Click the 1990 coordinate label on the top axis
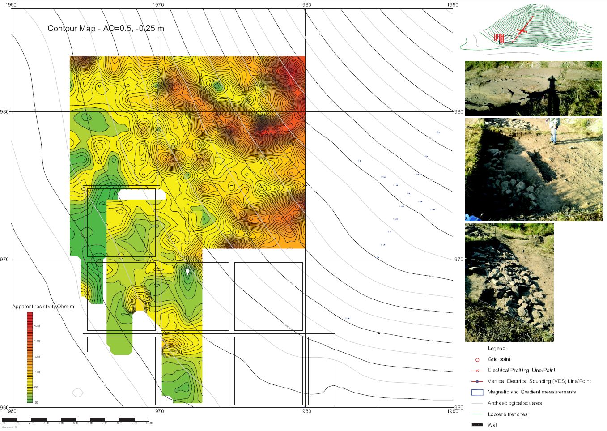The height and width of the screenshot is (431, 607). 453,4
